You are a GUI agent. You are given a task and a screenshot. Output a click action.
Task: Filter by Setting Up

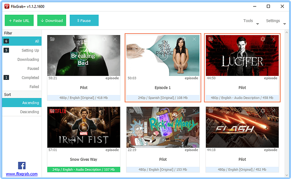(x=22, y=50)
